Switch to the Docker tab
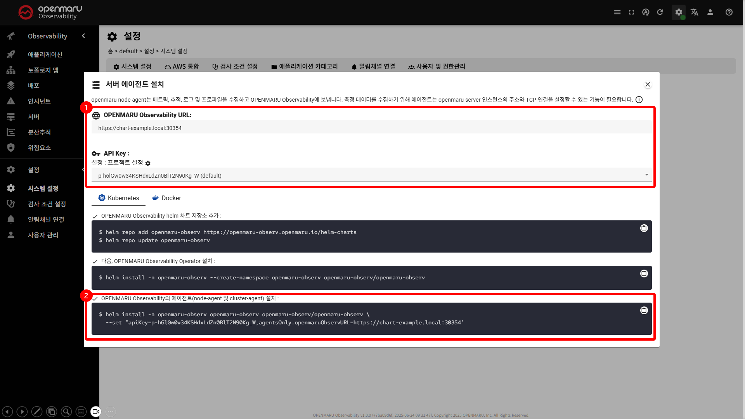Image resolution: width=745 pixels, height=419 pixels. 166,198
